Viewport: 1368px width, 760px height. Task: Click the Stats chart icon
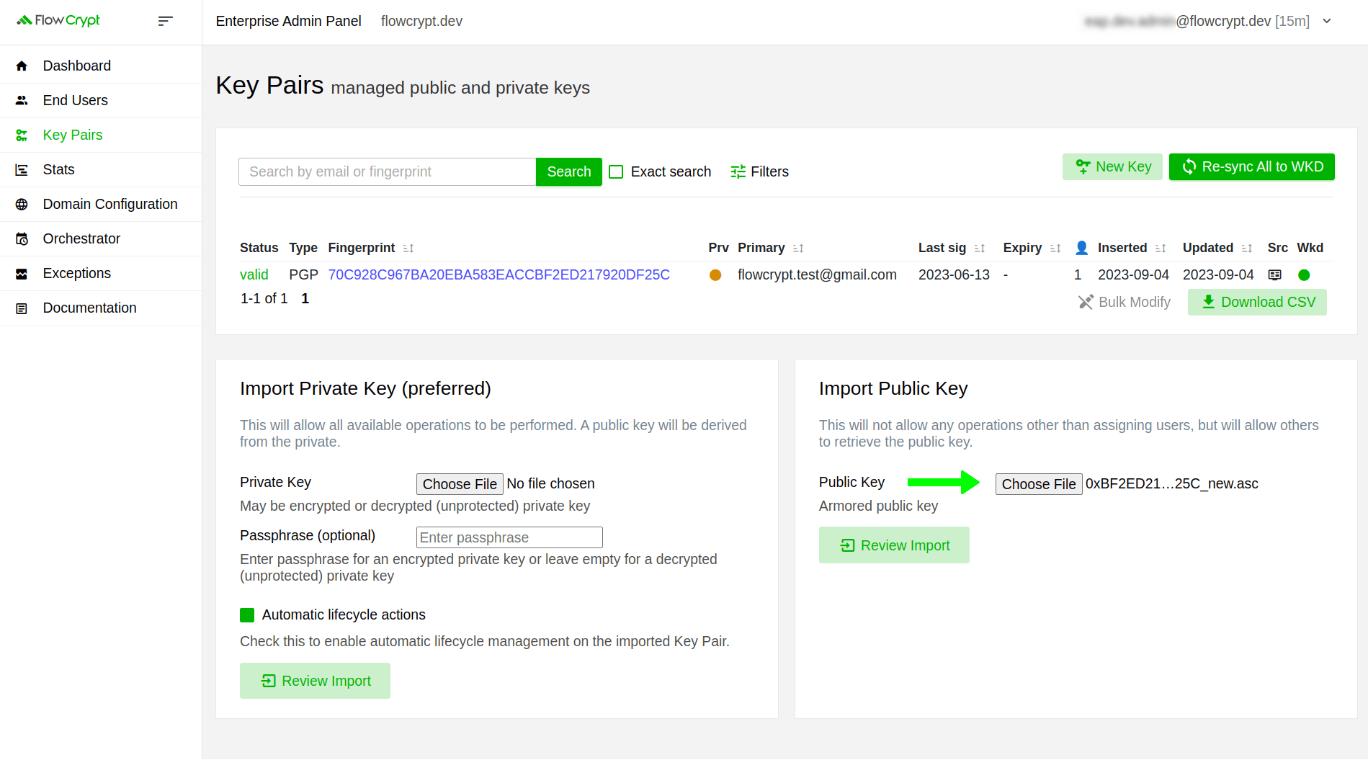click(22, 169)
